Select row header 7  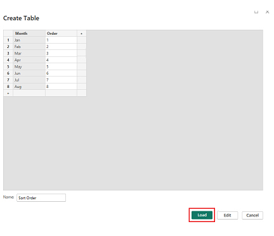[8, 80]
